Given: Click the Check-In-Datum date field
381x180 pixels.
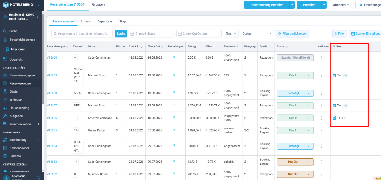Looking at the screenshot, I should pos(152,33).
